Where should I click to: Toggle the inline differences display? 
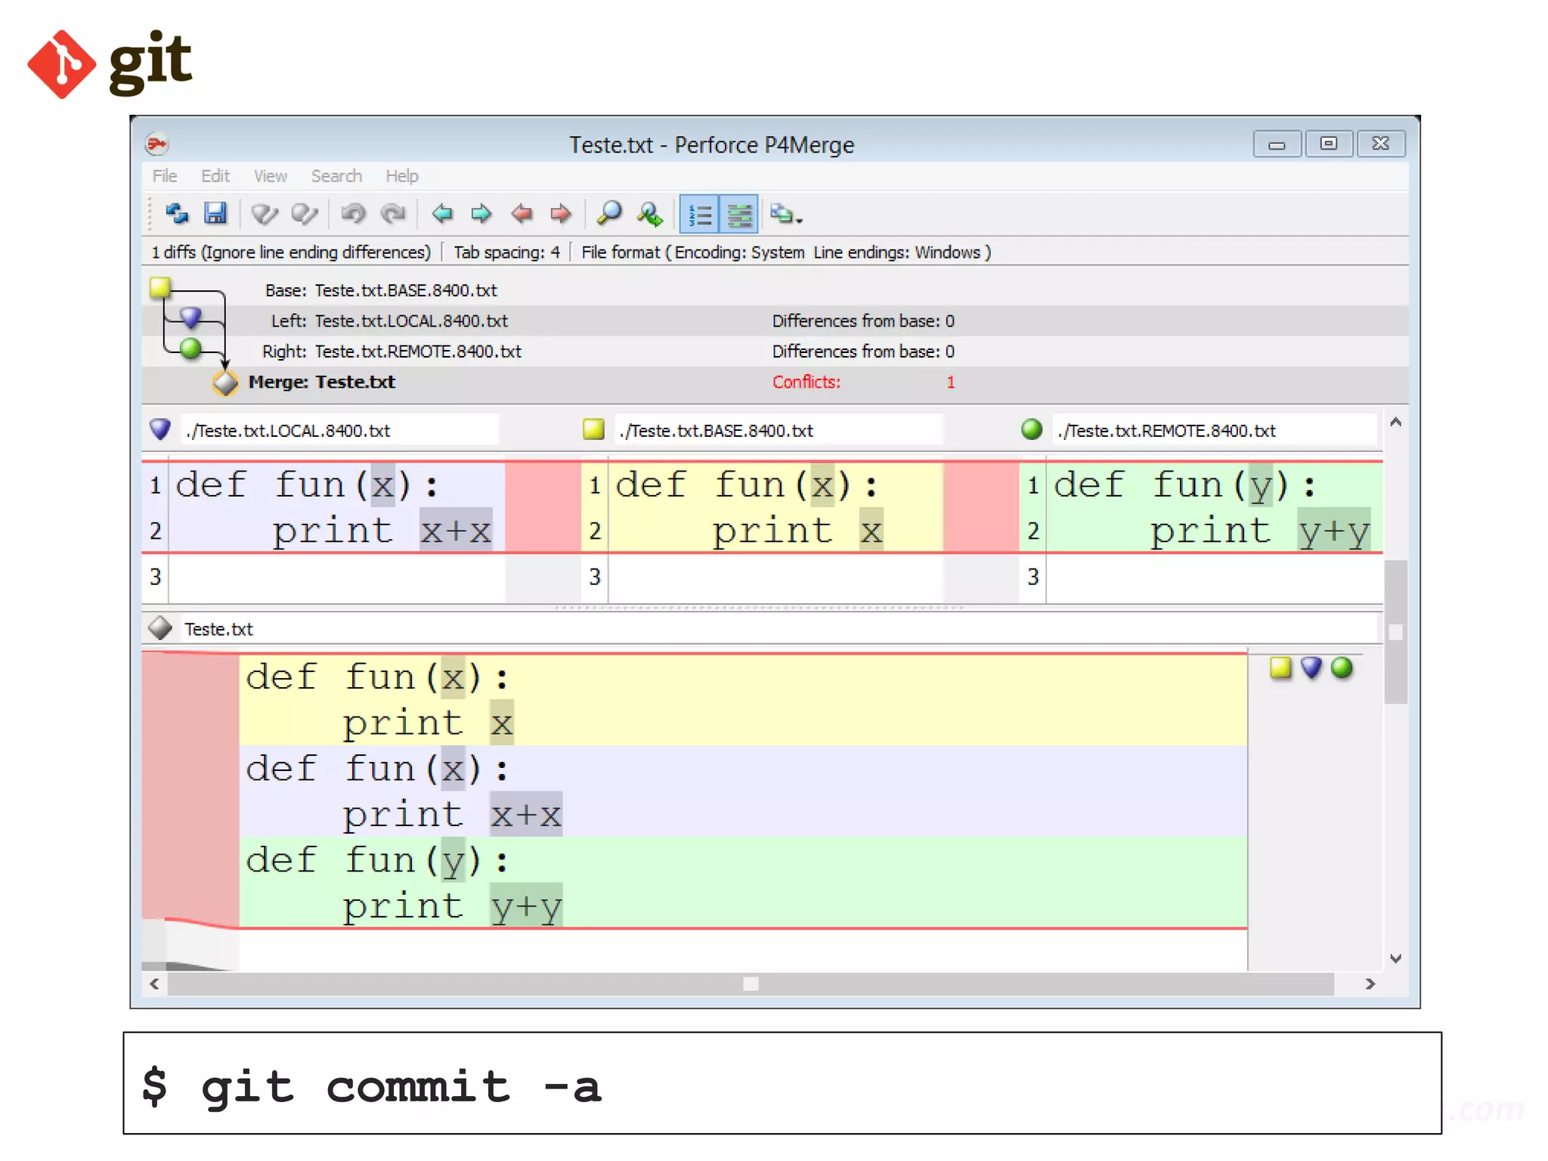(x=739, y=215)
